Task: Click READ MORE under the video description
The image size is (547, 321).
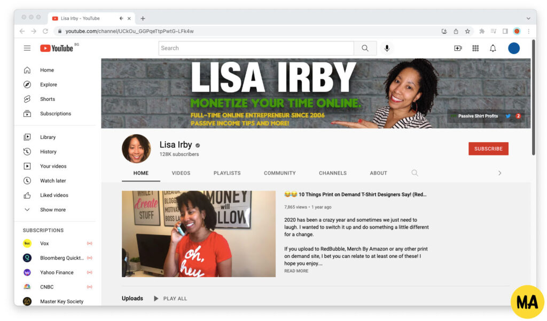Action: (x=296, y=271)
